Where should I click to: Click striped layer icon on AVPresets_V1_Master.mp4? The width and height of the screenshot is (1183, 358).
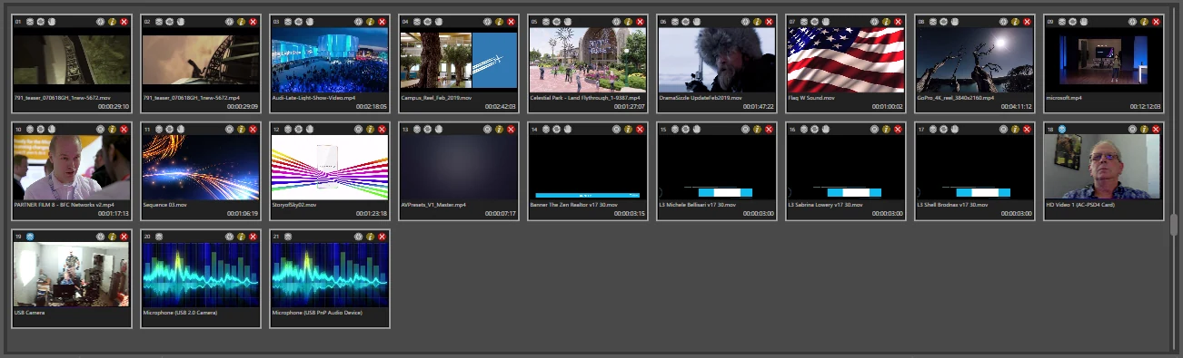pos(417,130)
